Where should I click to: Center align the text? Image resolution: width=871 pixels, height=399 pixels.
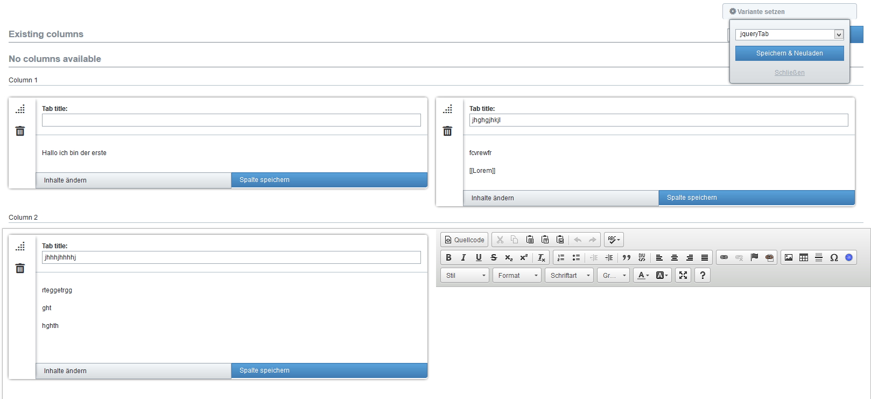pos(674,257)
